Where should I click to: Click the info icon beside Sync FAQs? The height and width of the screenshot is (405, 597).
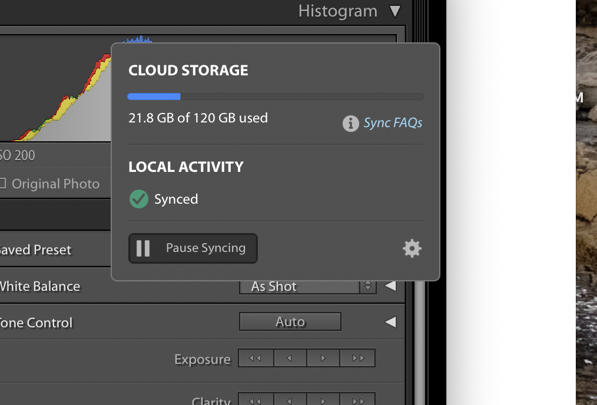(x=350, y=124)
